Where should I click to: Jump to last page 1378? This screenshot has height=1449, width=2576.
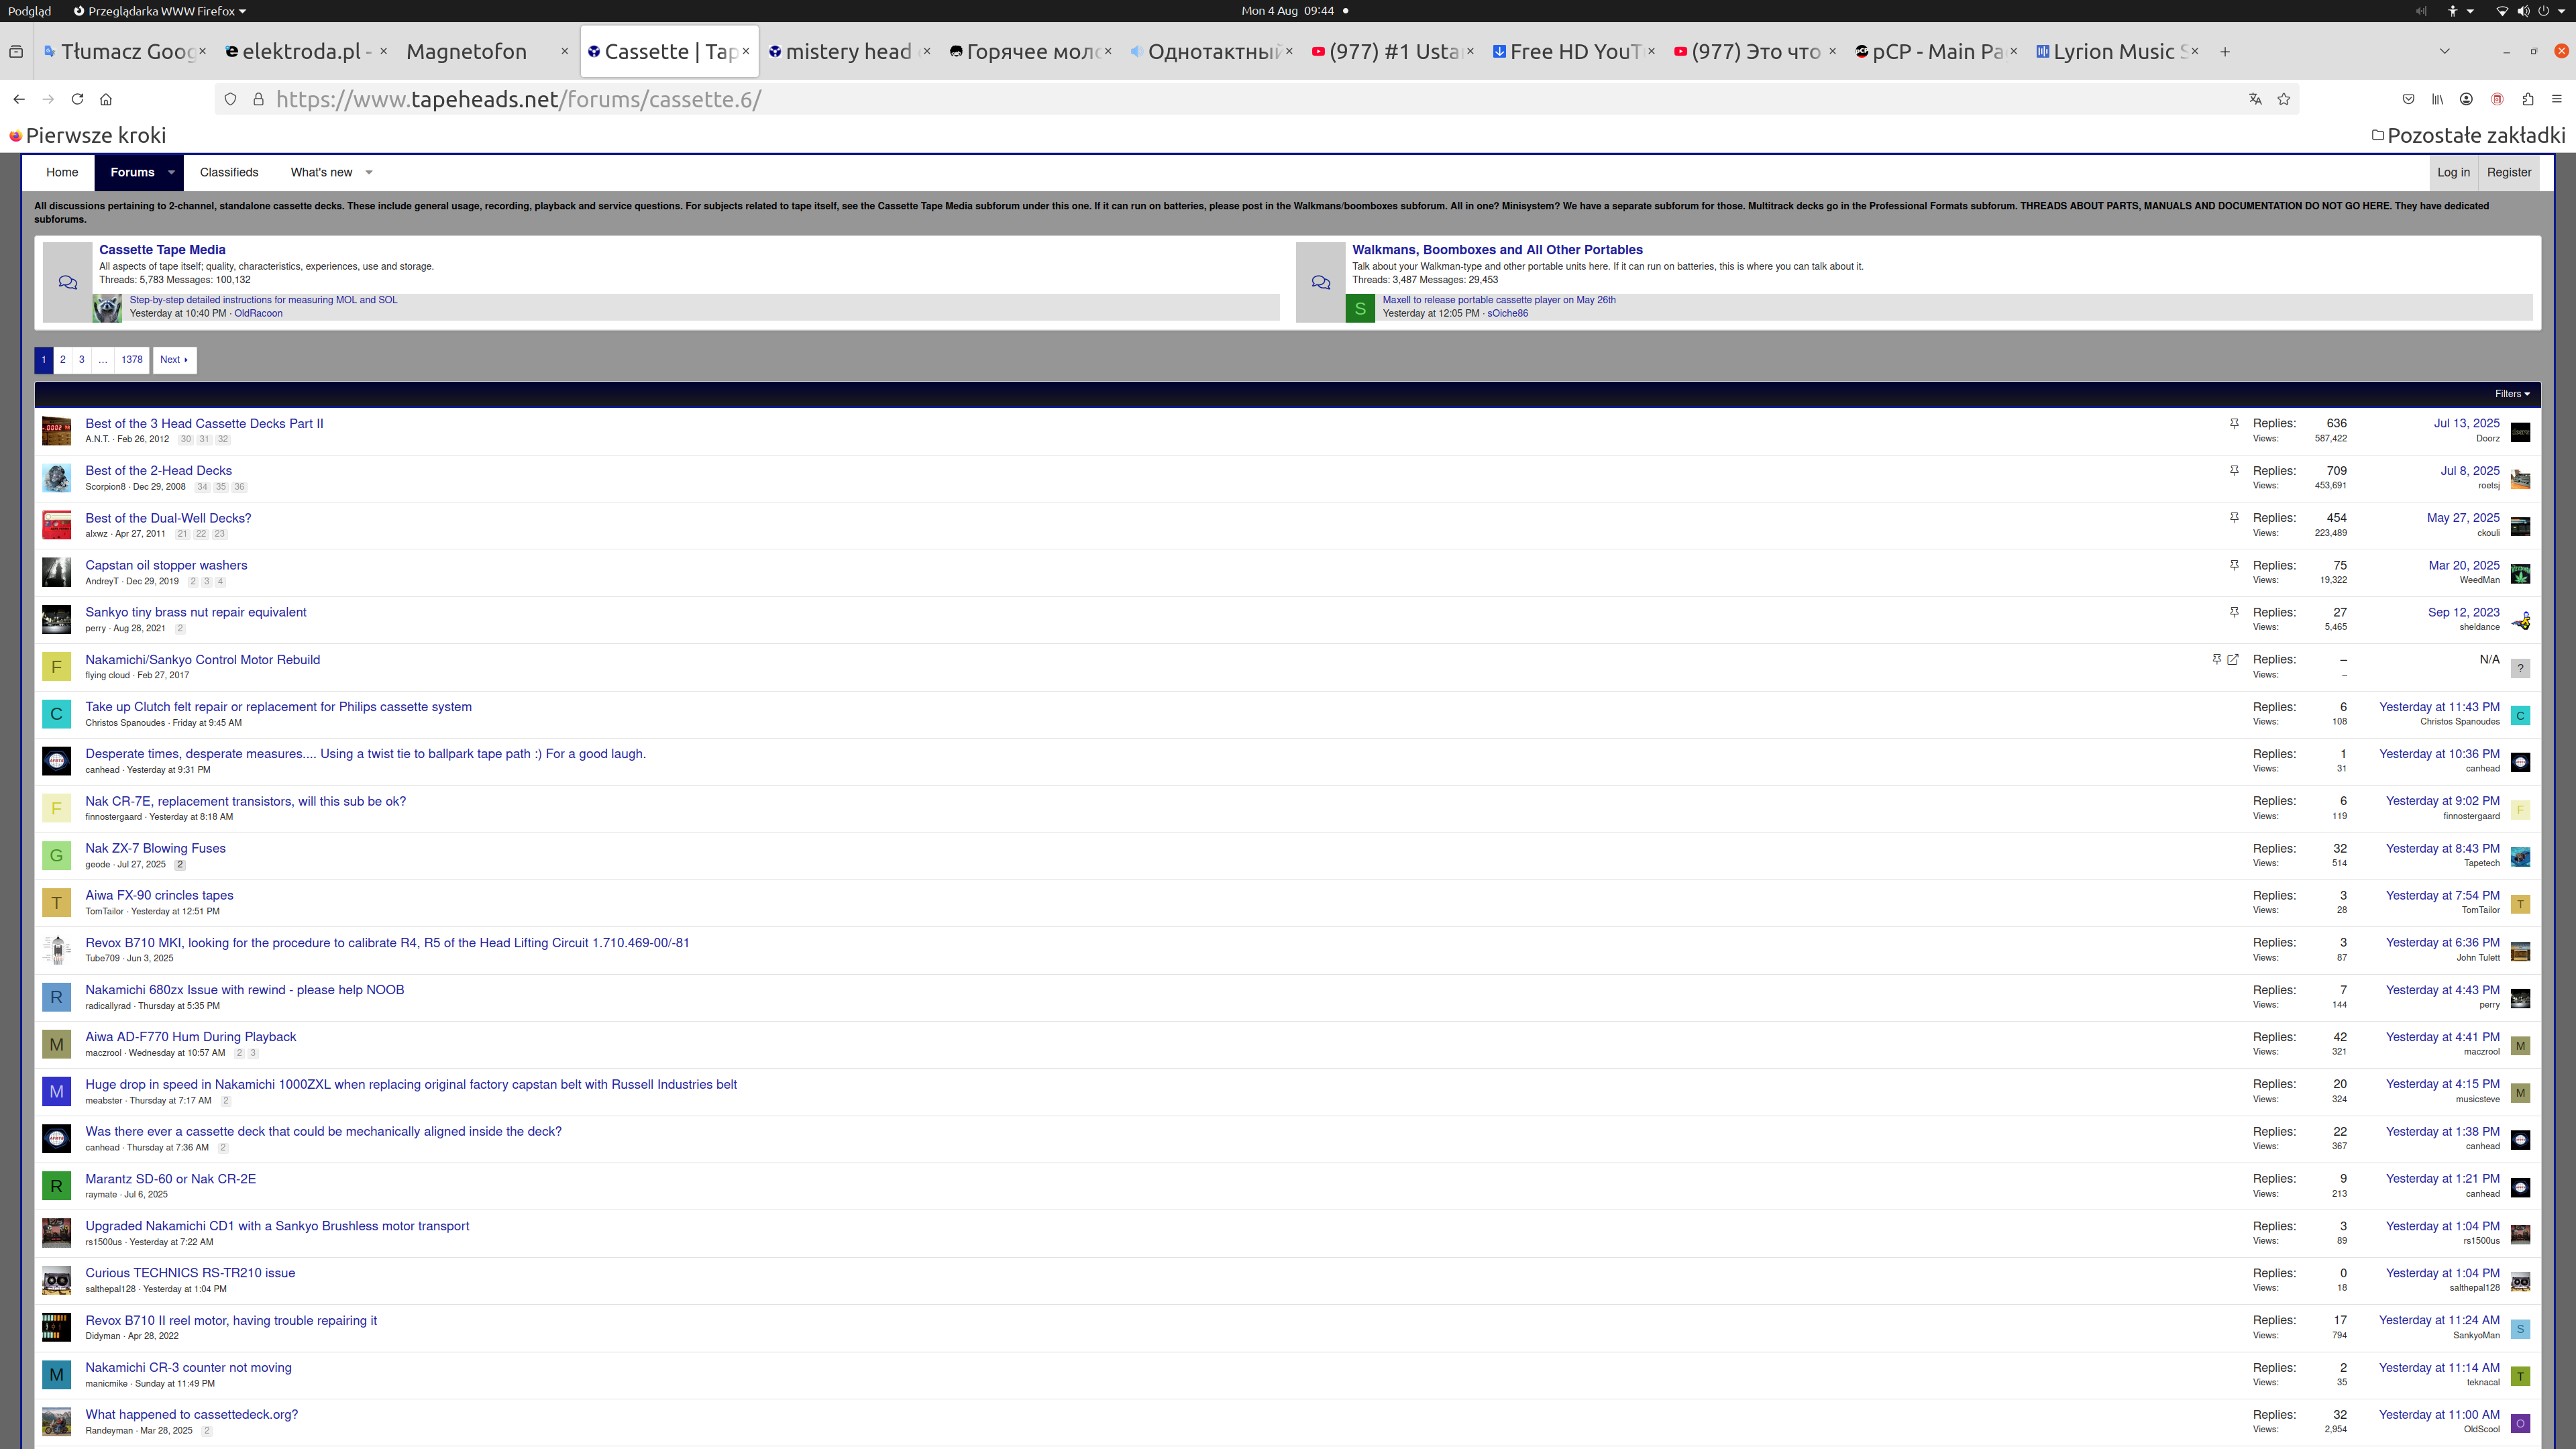pyautogui.click(x=132, y=360)
